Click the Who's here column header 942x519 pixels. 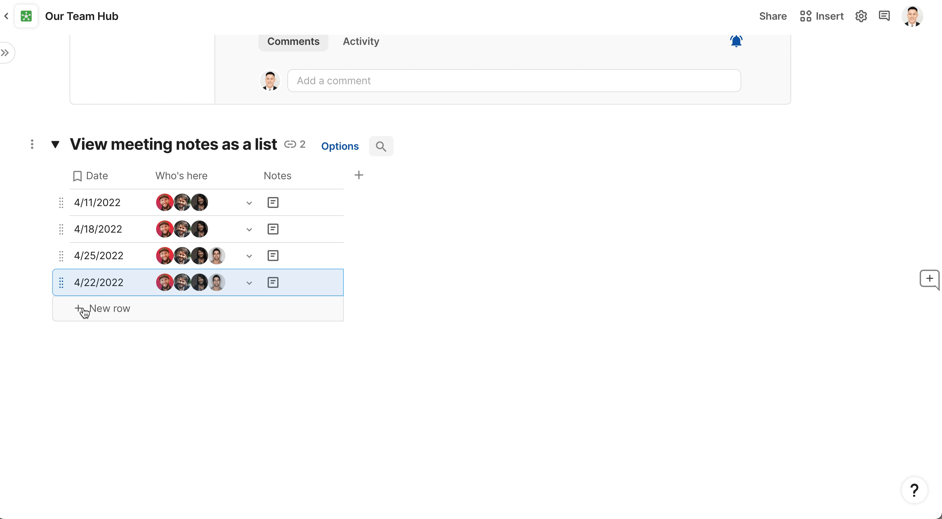click(x=181, y=176)
